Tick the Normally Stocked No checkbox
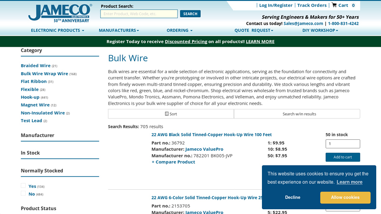This screenshot has height=214, width=381. tap(23, 194)
